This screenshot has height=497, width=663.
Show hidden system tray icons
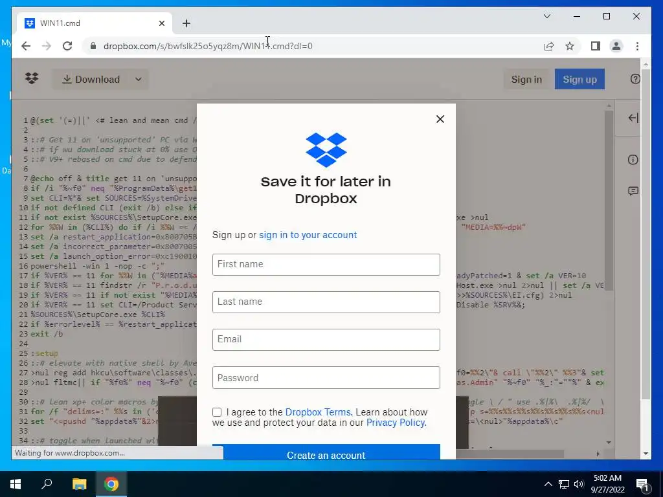548,484
